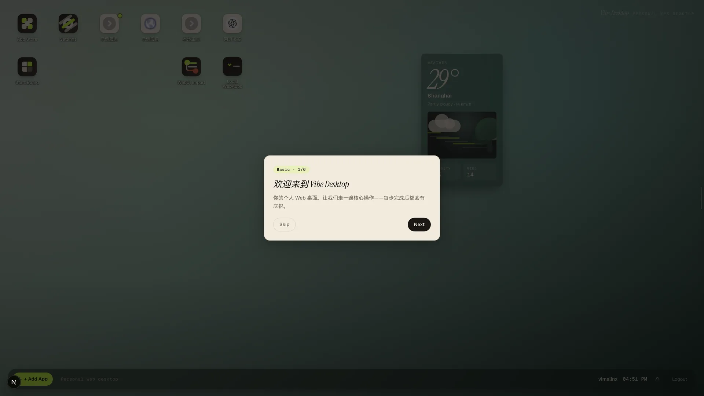Click the Vibe Desktop logo at top right
The width and height of the screenshot is (704, 396).
615,13
